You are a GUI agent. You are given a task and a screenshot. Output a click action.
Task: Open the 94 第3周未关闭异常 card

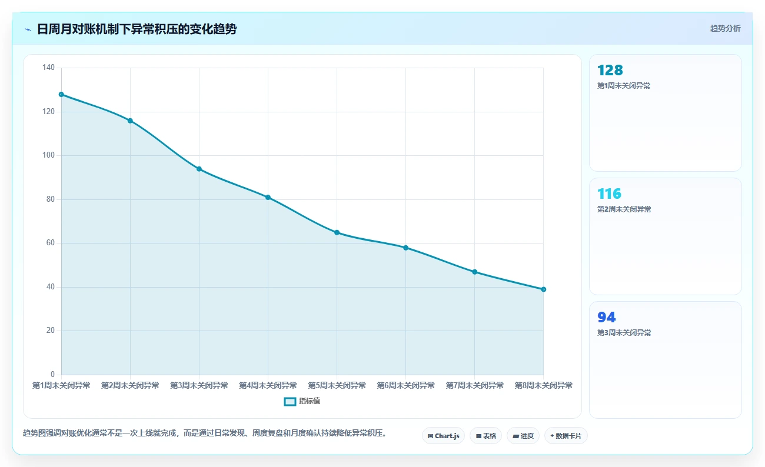[665, 360]
